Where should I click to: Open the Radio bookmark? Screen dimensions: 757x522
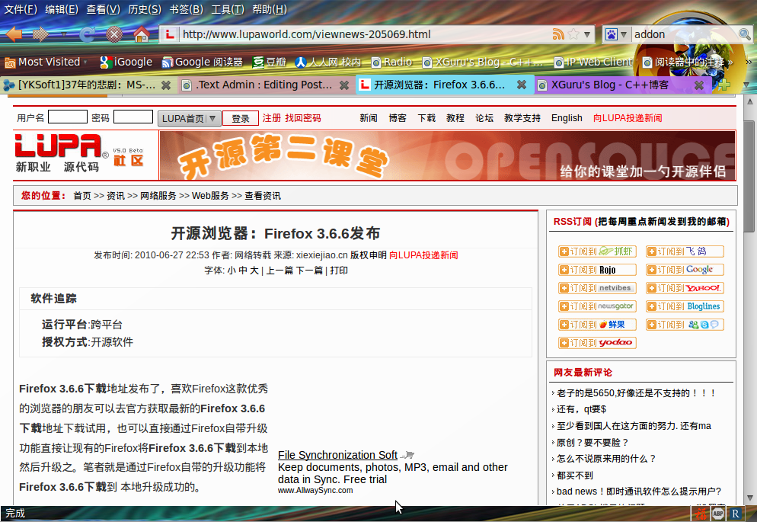coord(391,62)
